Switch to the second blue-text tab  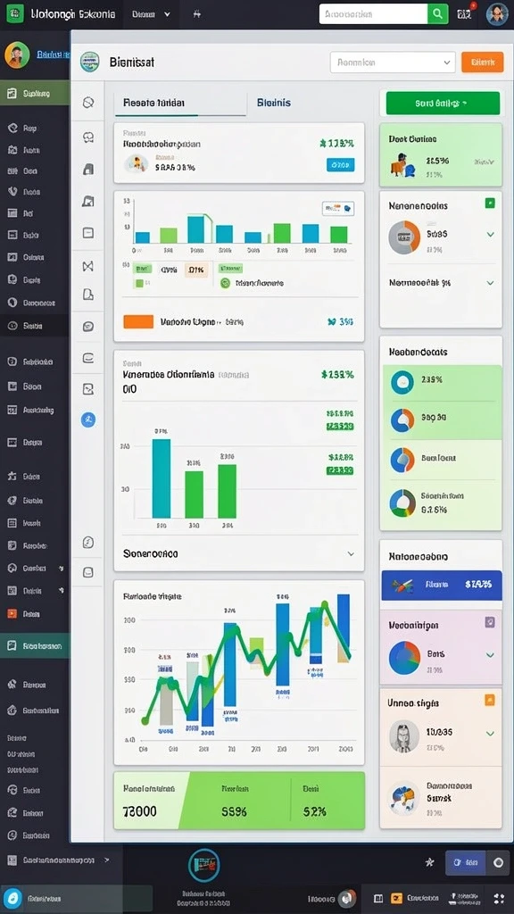coord(273,103)
